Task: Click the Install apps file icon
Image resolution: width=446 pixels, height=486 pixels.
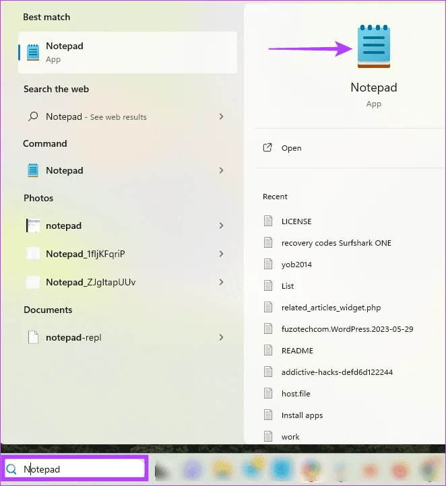Action: [268, 415]
